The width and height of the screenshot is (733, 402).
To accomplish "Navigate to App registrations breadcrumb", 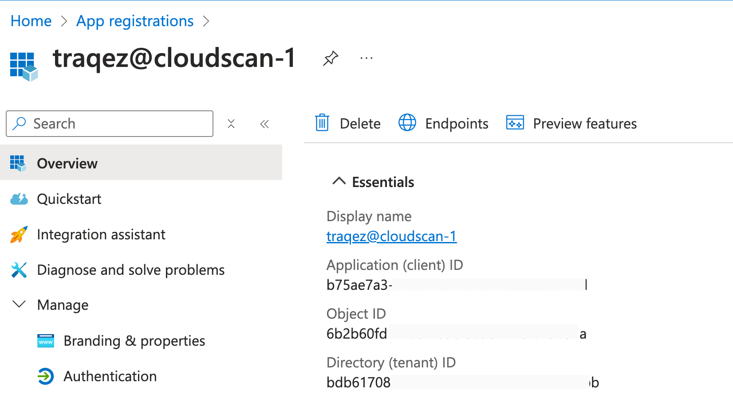I will (x=135, y=21).
